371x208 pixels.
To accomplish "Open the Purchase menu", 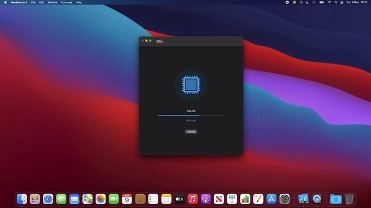I will [x=67, y=2].
